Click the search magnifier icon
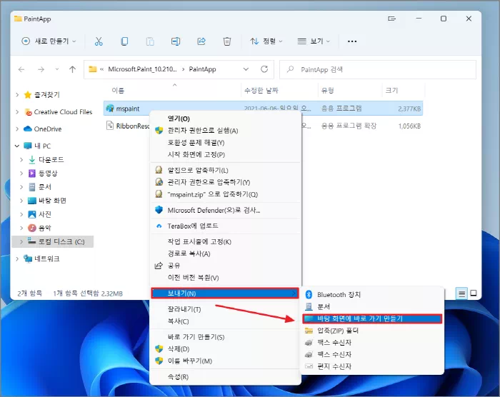The image size is (500, 397). (x=290, y=69)
